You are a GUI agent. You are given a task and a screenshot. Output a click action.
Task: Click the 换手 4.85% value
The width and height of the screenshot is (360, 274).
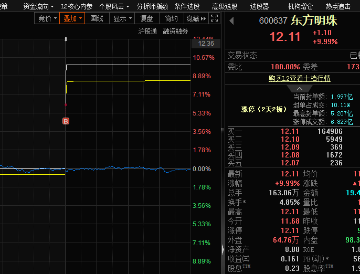(x=290, y=202)
